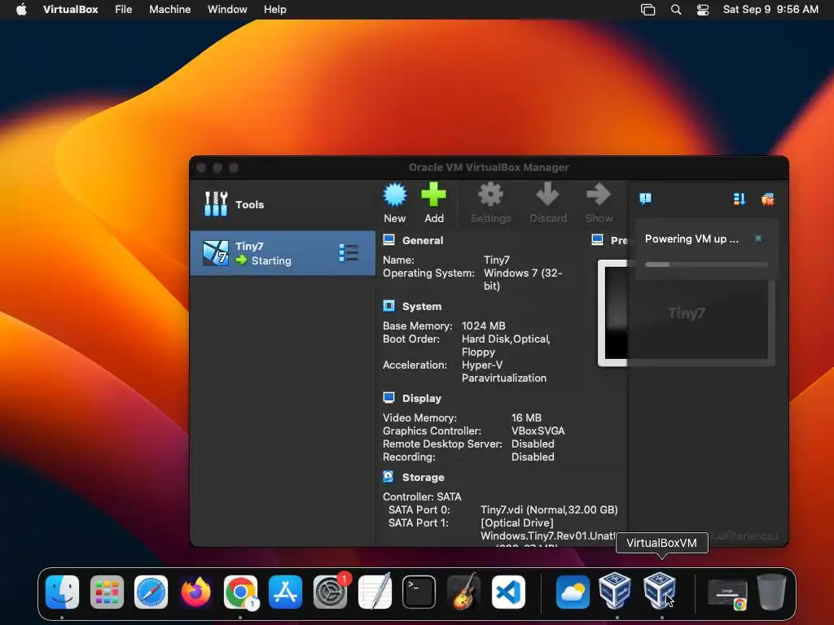Viewport: 834px width, 625px height.
Task: Click the notification center bell icon
Action: [645, 199]
